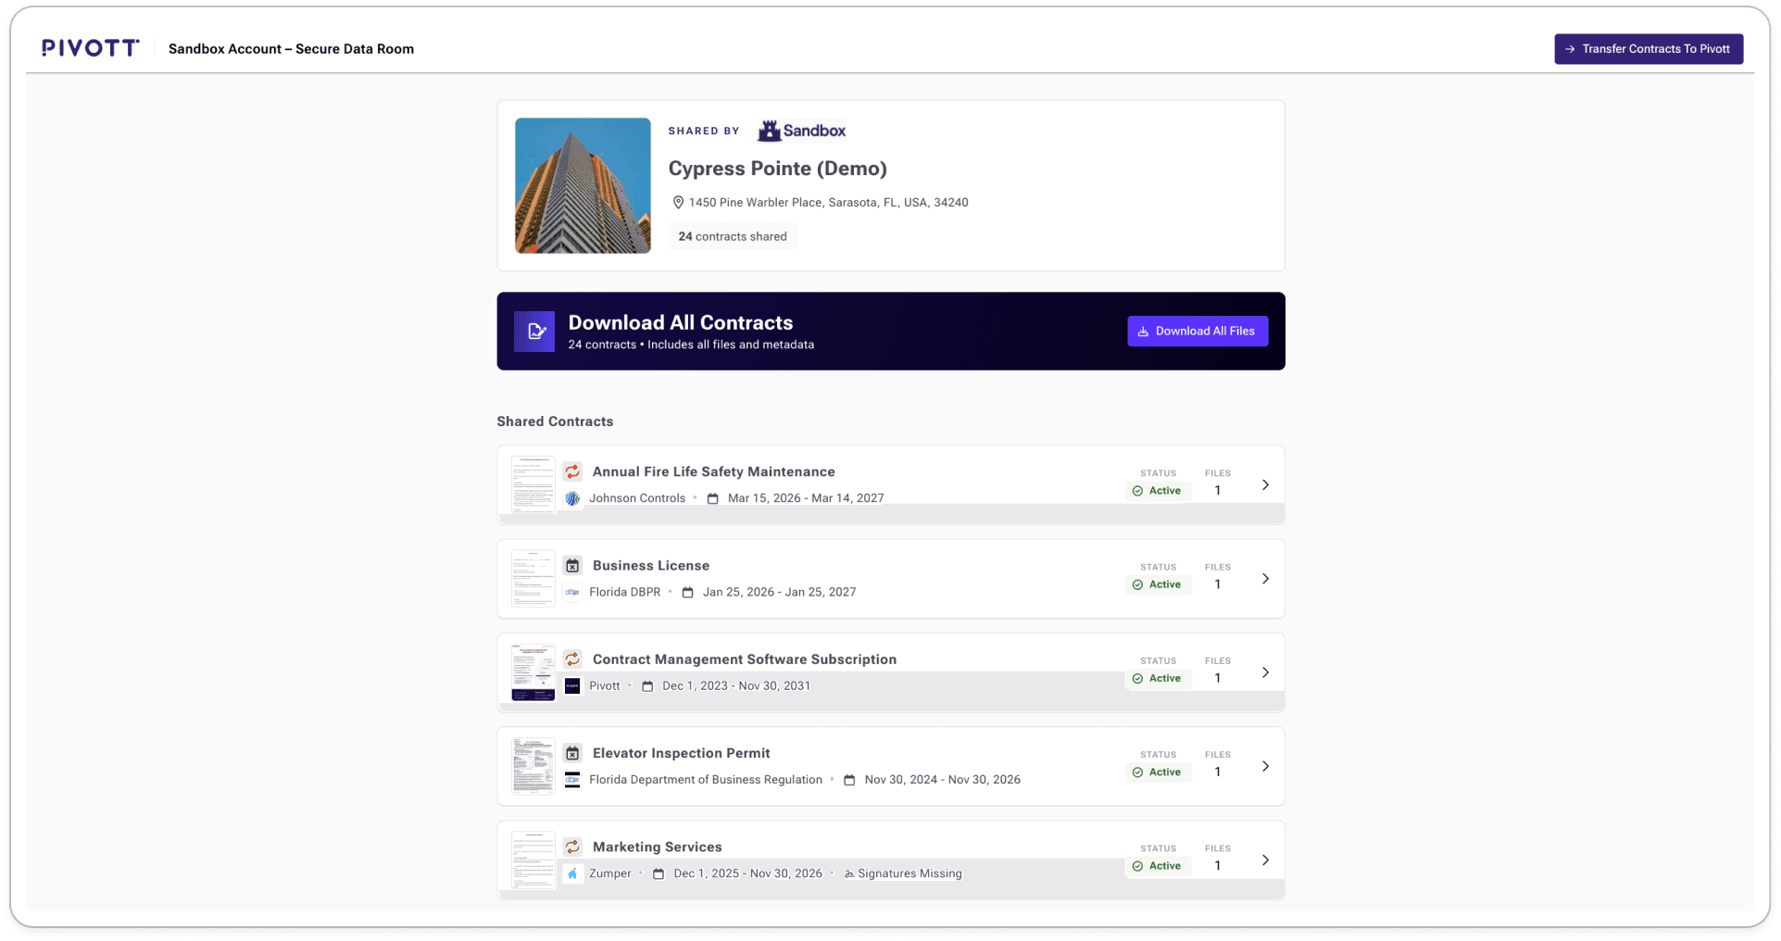Click calendar icon before Mar 15, 2026 date
The height and width of the screenshot is (941, 1781).
coord(712,498)
